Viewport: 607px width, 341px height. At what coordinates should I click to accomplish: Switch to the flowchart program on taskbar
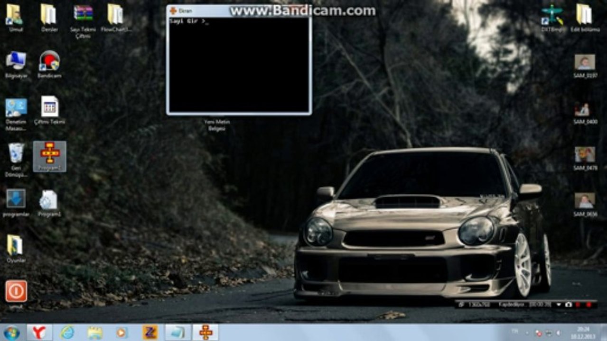click(206, 332)
